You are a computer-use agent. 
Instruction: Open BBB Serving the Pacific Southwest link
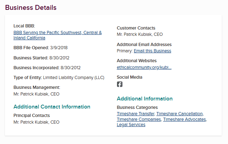(x=57, y=33)
